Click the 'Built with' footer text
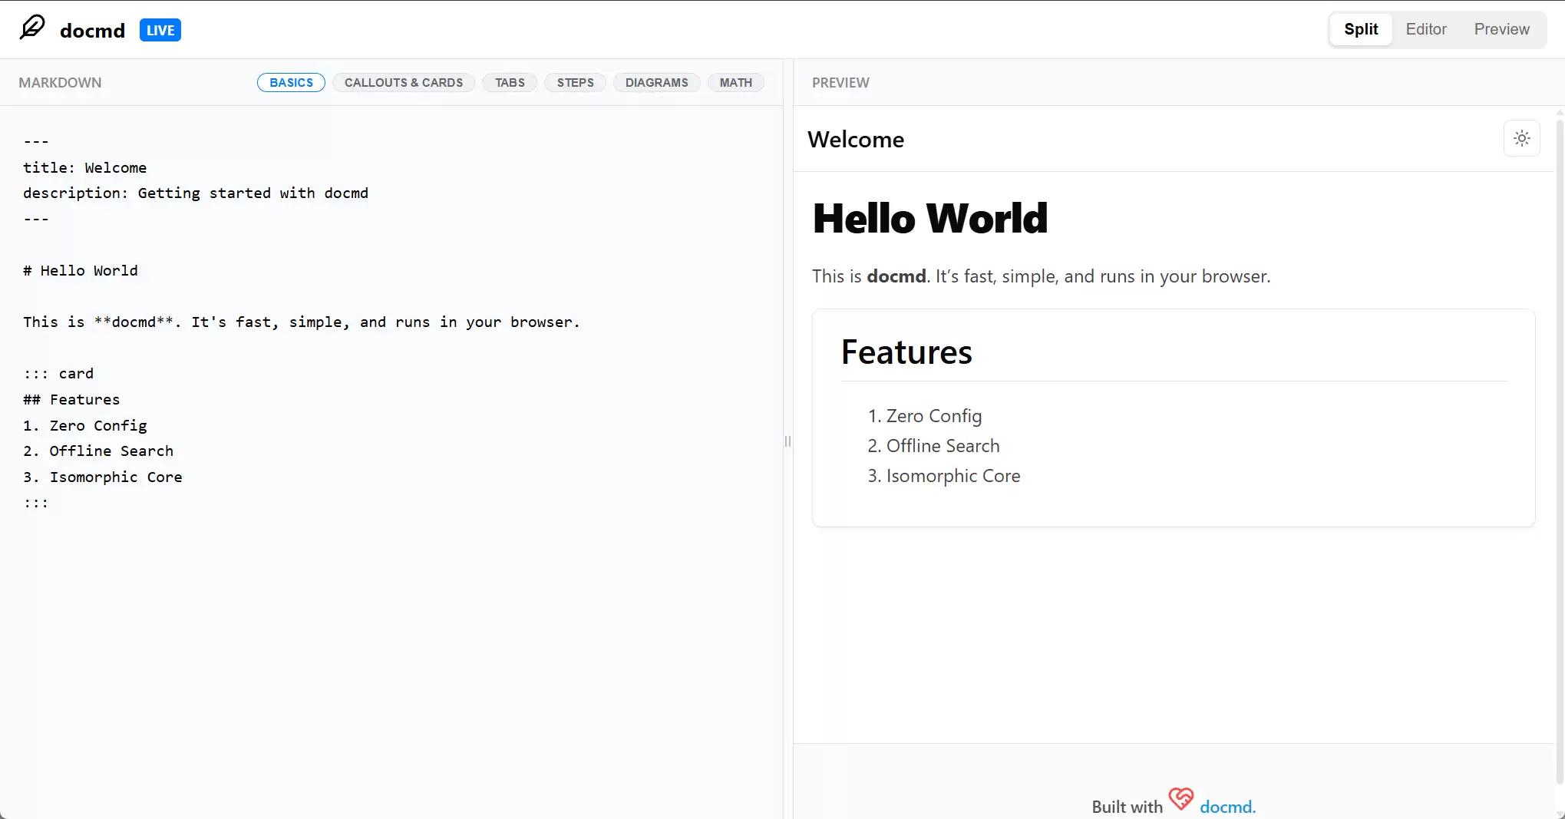Image resolution: width=1565 pixels, height=819 pixels. pyautogui.click(x=1127, y=807)
